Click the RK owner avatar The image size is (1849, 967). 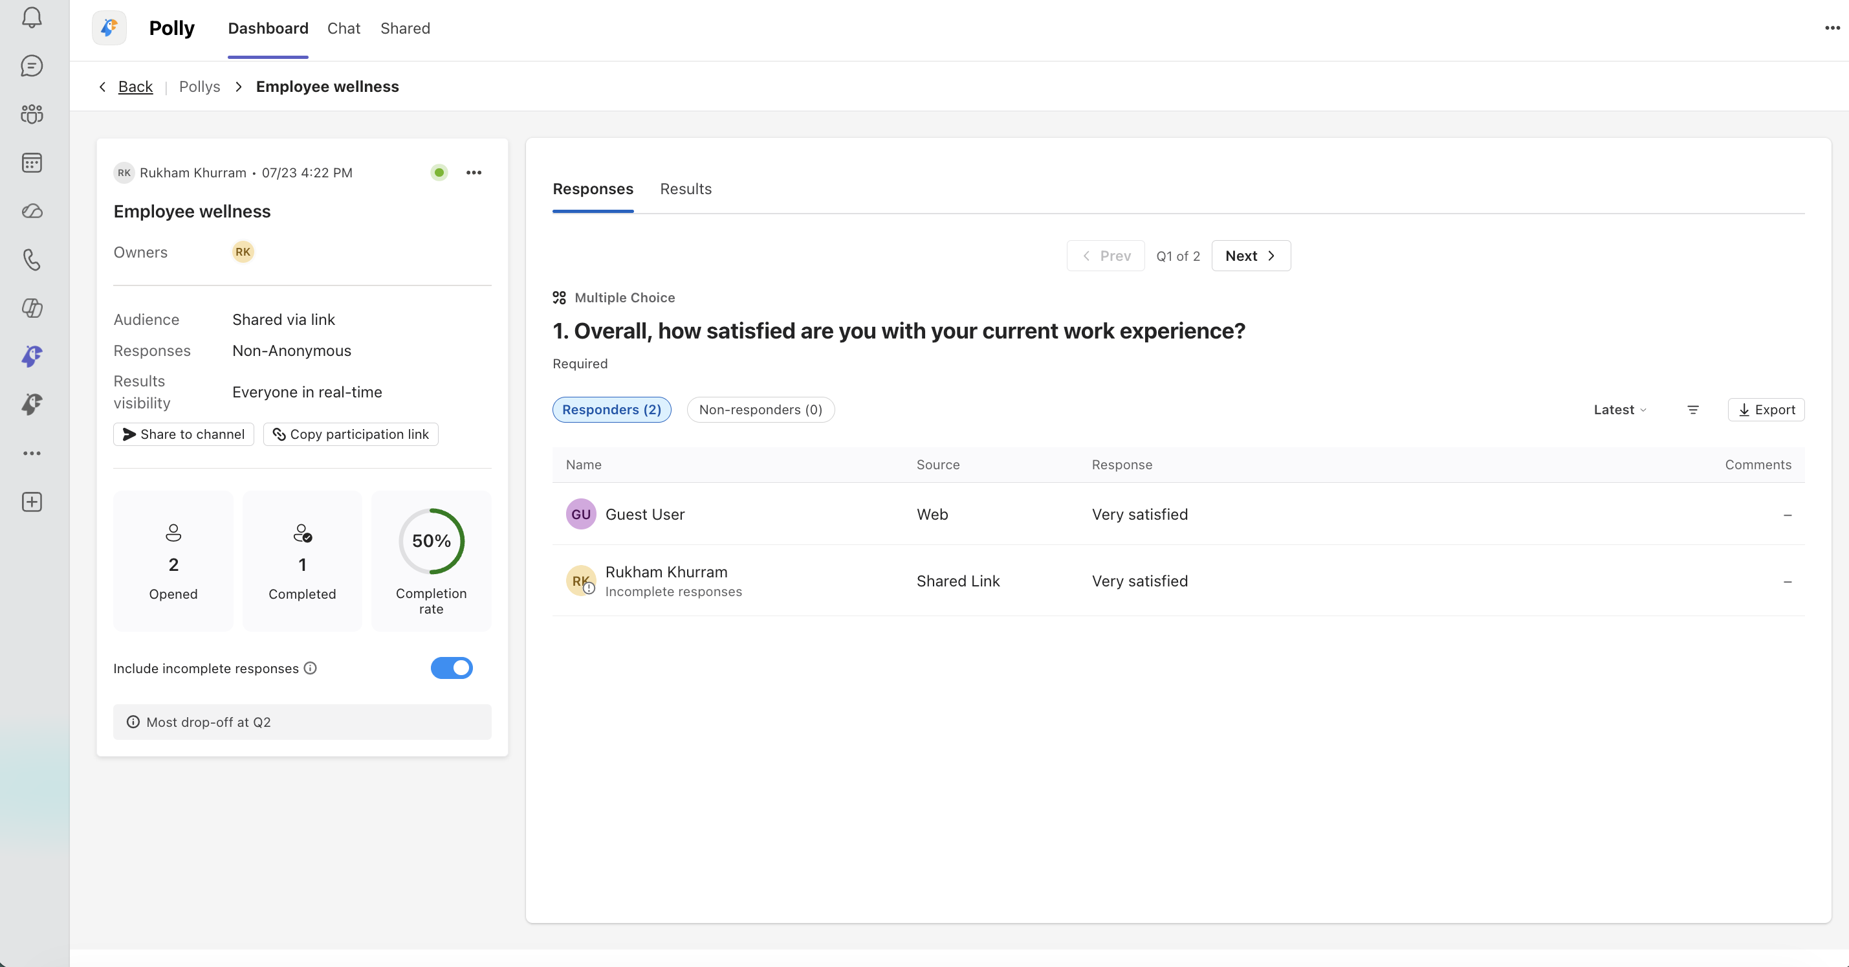tap(243, 252)
